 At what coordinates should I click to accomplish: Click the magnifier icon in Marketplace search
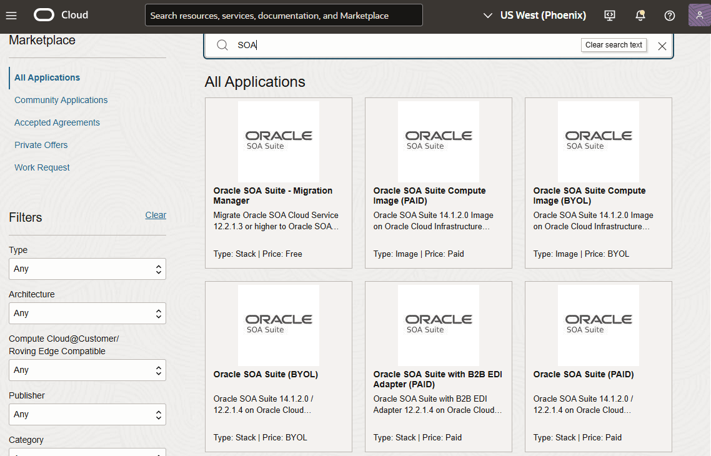(222, 45)
